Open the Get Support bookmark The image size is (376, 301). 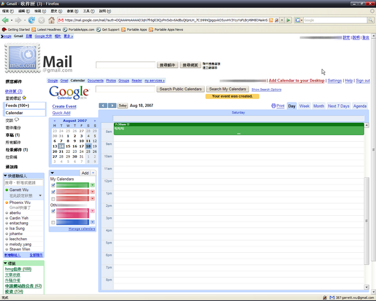[x=108, y=29]
